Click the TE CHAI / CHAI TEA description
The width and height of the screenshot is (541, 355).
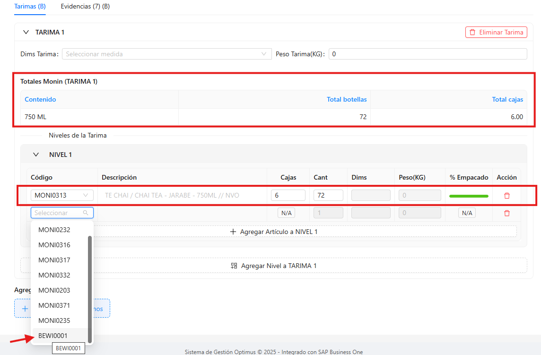click(172, 195)
